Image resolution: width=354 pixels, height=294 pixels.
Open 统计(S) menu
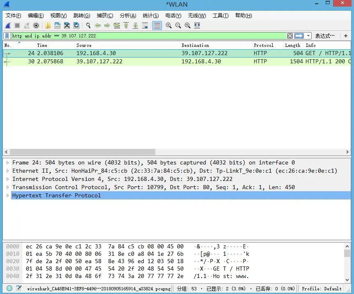coord(151,16)
